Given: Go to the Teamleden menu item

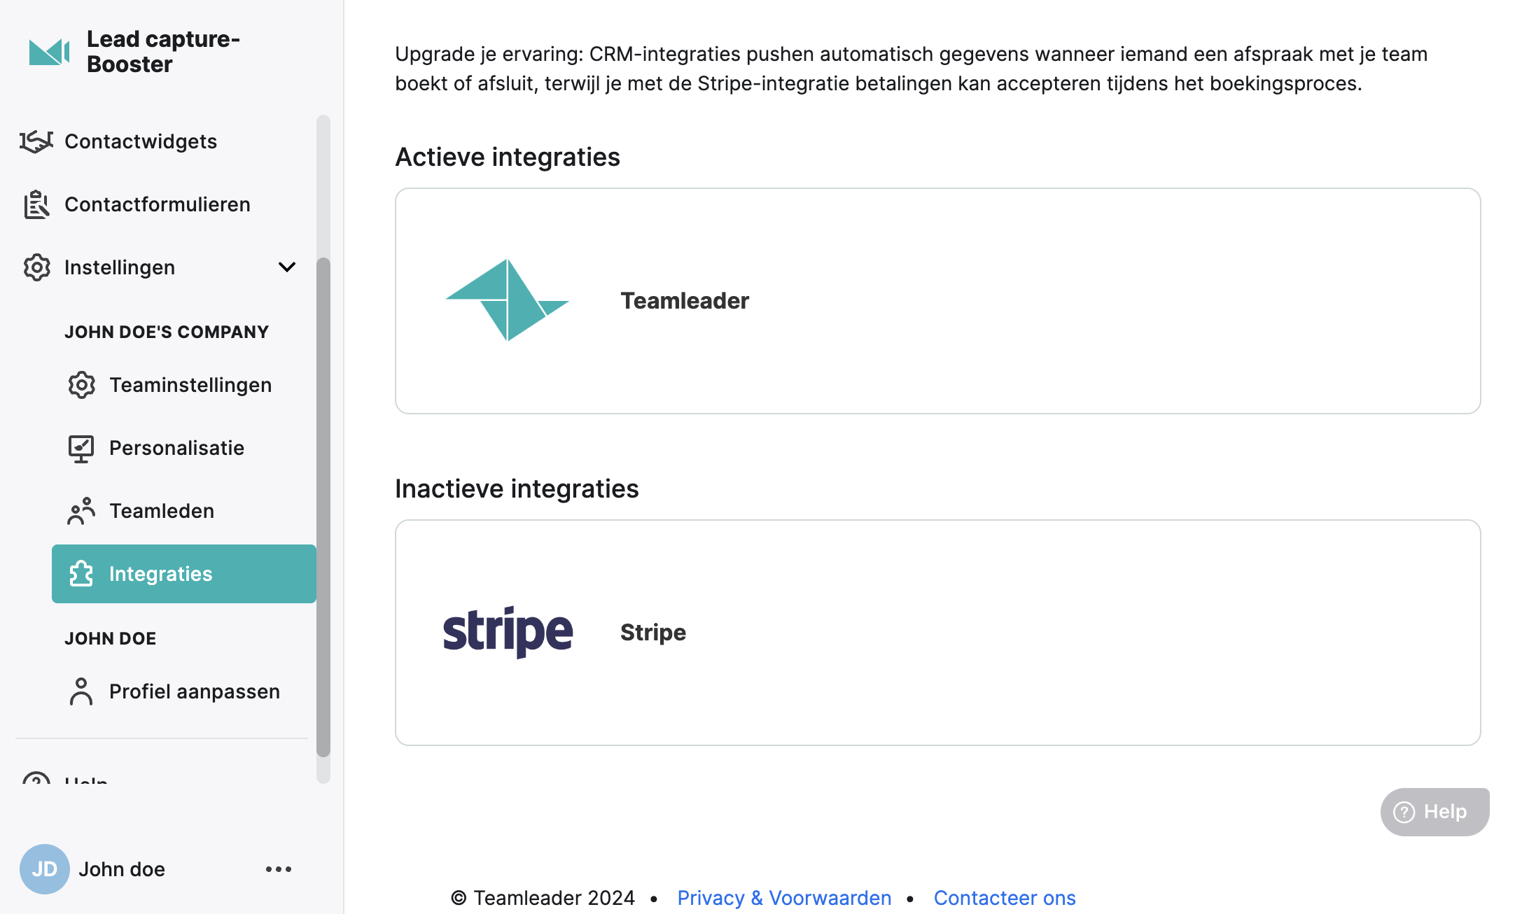Looking at the screenshot, I should (x=184, y=511).
